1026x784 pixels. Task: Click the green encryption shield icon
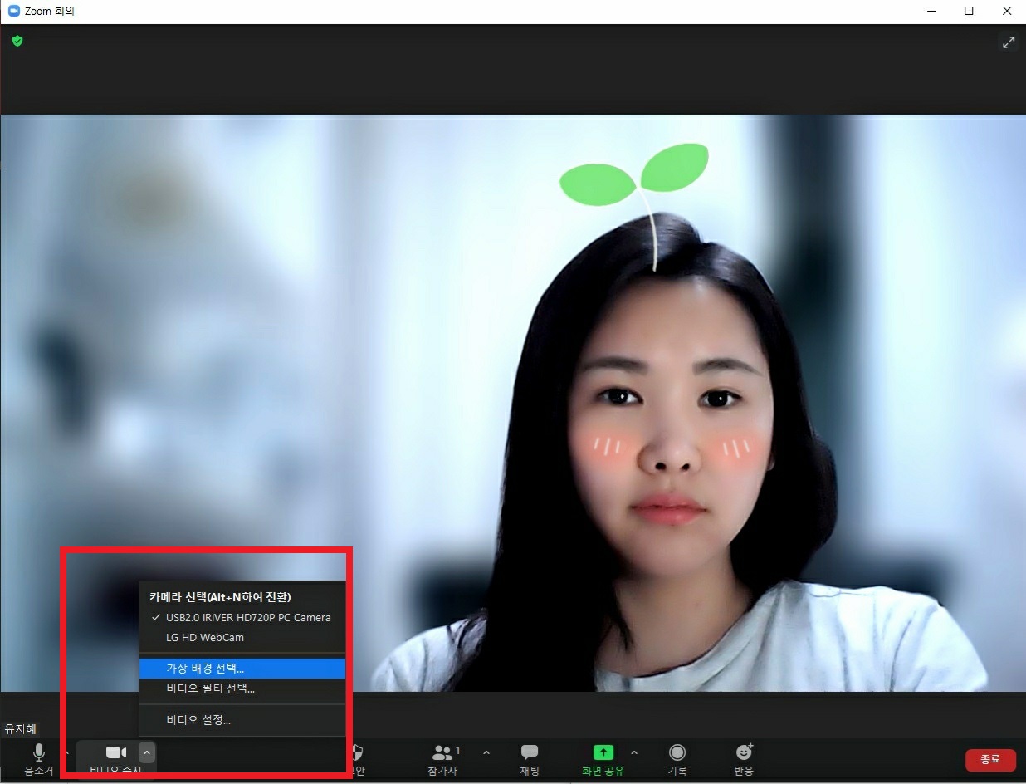pyautogui.click(x=17, y=41)
